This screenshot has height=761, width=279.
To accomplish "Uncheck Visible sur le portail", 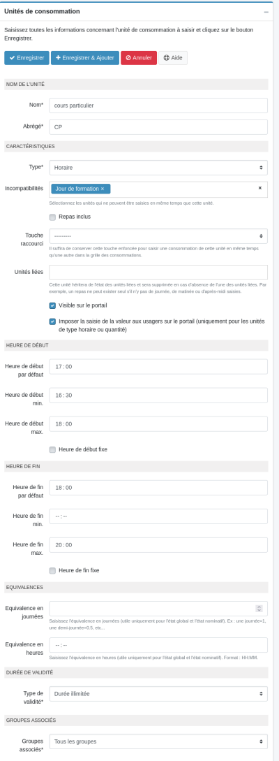I will click(52, 306).
